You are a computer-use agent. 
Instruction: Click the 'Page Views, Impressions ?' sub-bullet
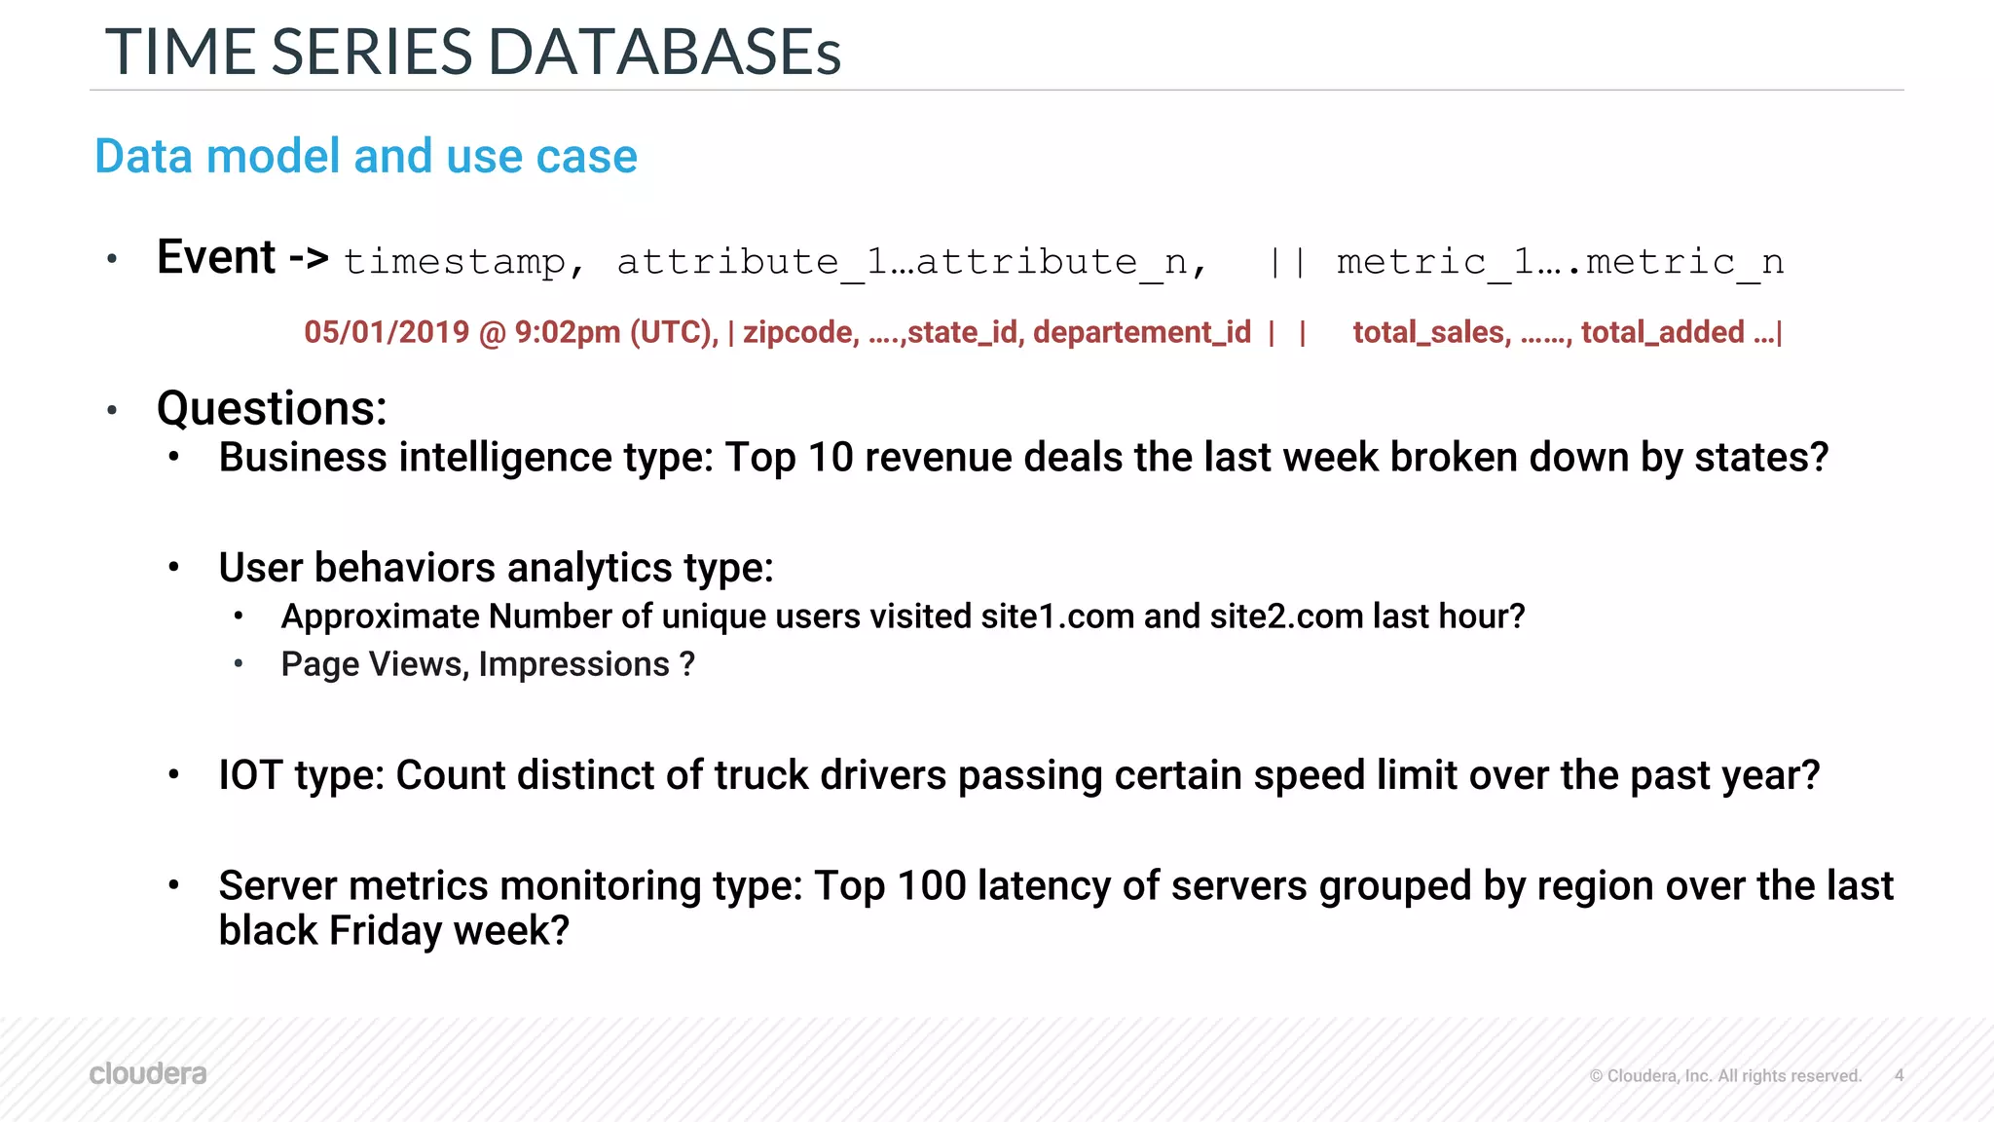click(x=488, y=664)
